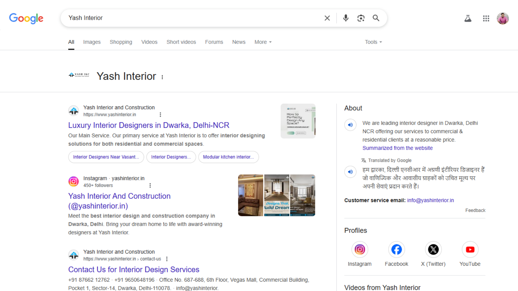Open the first Instagram result thumbnail image
The width and height of the screenshot is (518, 291).
(250, 195)
